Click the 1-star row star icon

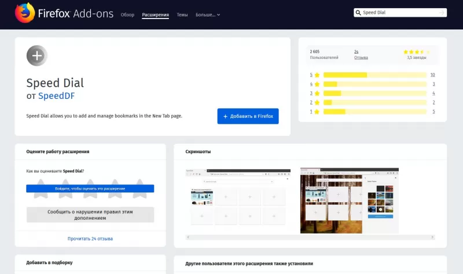317,112
